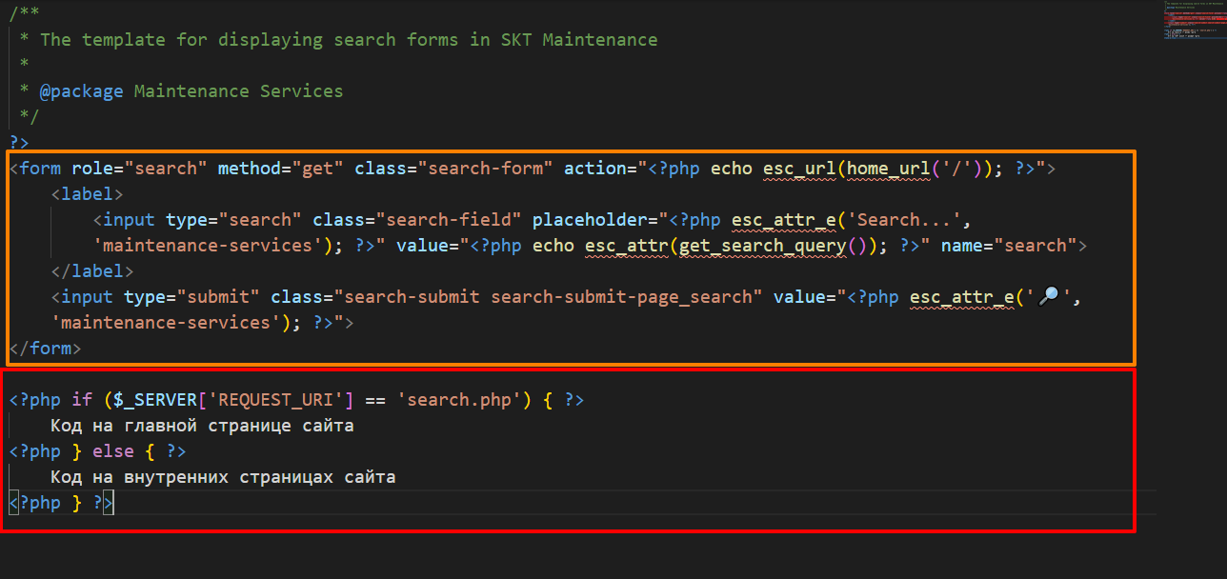Place cursor on the @package tag
The image size is (1227, 579).
(81, 91)
